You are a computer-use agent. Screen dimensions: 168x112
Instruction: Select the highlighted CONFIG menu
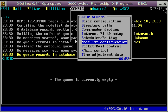coord(77,9)
